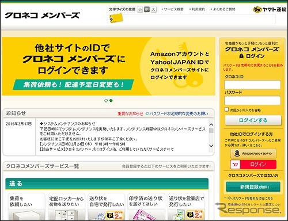Viewport: 288px width, 221px height.
Task: Click the 新規登録(無料) button
Action: pyautogui.click(x=253, y=187)
